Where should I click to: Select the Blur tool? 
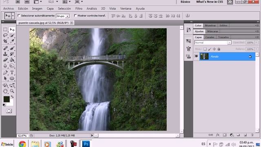pyautogui.click(x=5, y=66)
